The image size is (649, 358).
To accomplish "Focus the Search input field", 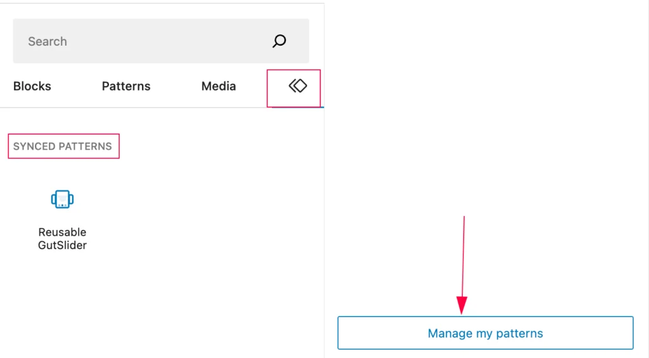I will pos(146,41).
